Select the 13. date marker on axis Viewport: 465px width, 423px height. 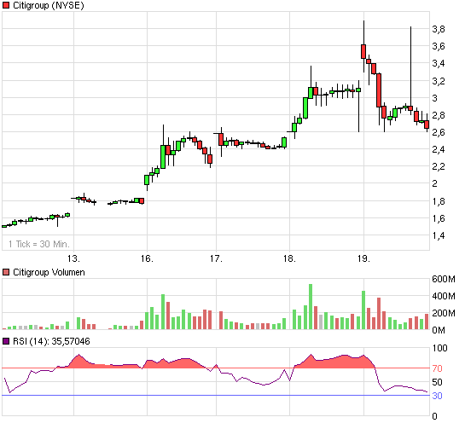coord(73,258)
